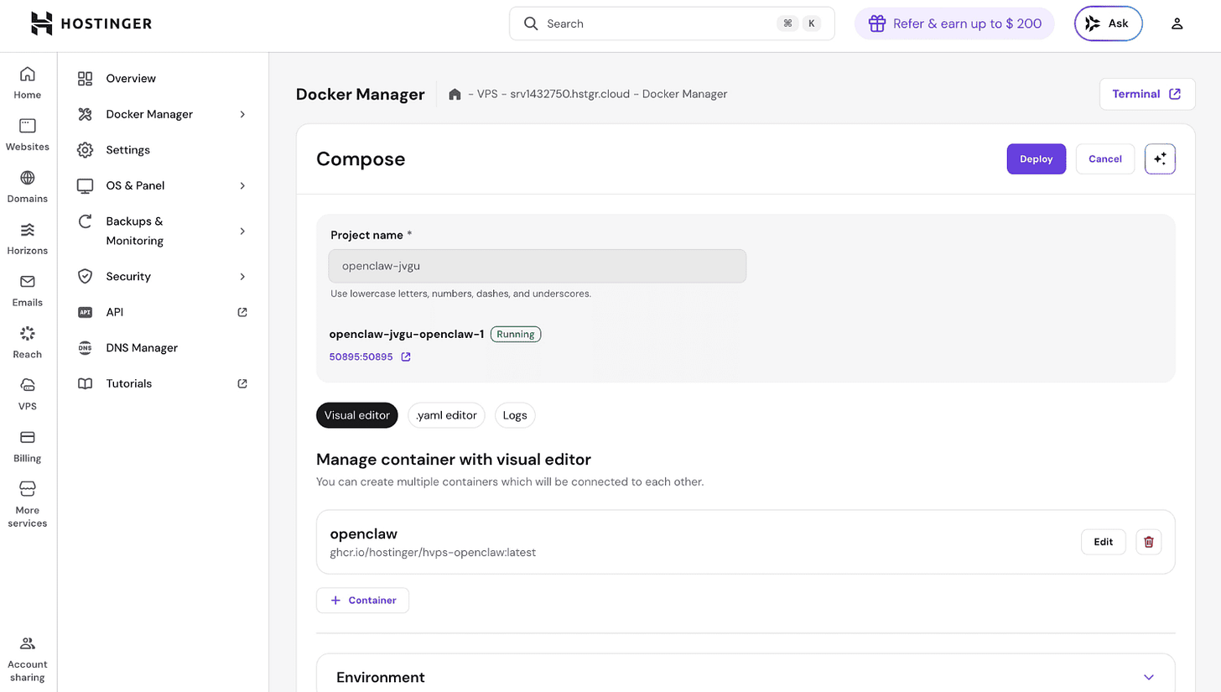Open Domains globe icon
The height and width of the screenshot is (692, 1221).
click(28, 178)
